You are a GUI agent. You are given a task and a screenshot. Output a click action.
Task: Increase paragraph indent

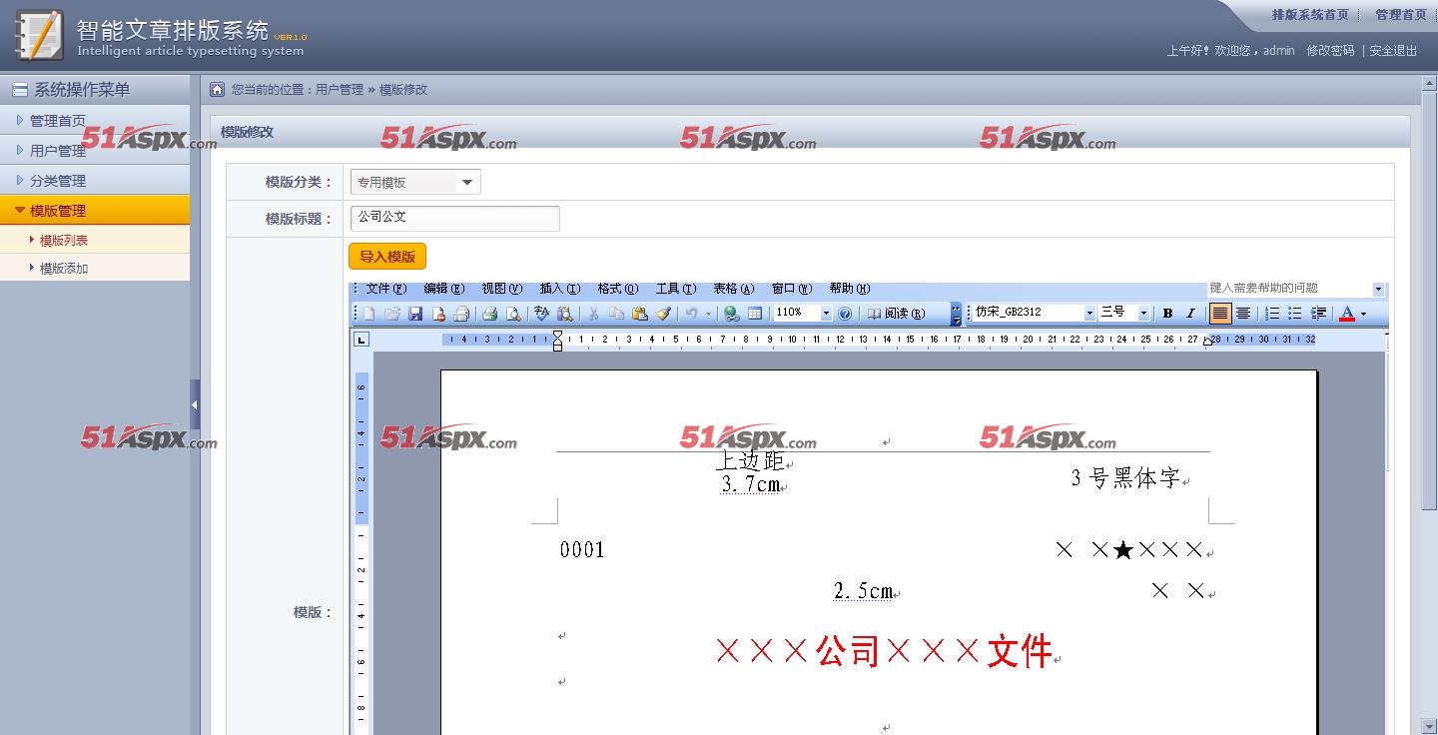tap(1318, 314)
